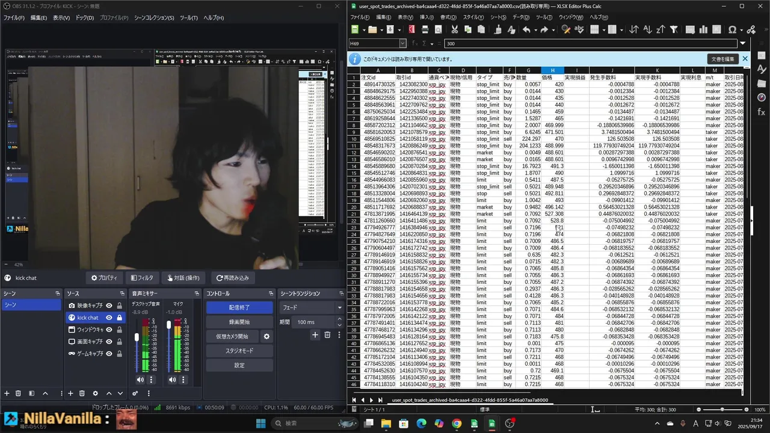Adjust the mic volume slider in OBS

[168, 324]
